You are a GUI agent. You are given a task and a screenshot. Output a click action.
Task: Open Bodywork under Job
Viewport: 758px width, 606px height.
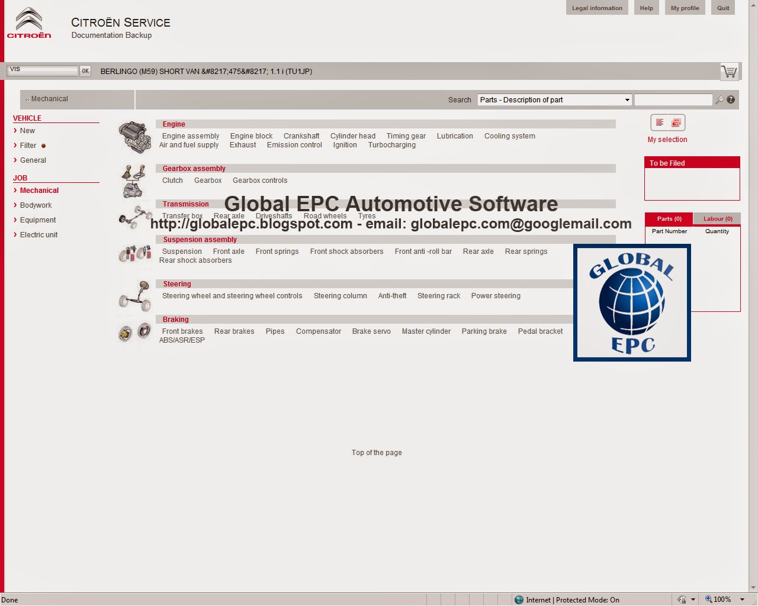[36, 205]
